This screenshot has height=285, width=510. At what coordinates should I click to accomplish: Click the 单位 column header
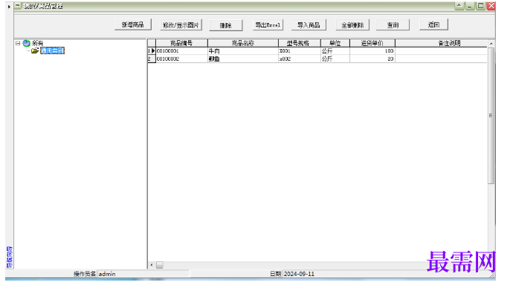coord(335,43)
